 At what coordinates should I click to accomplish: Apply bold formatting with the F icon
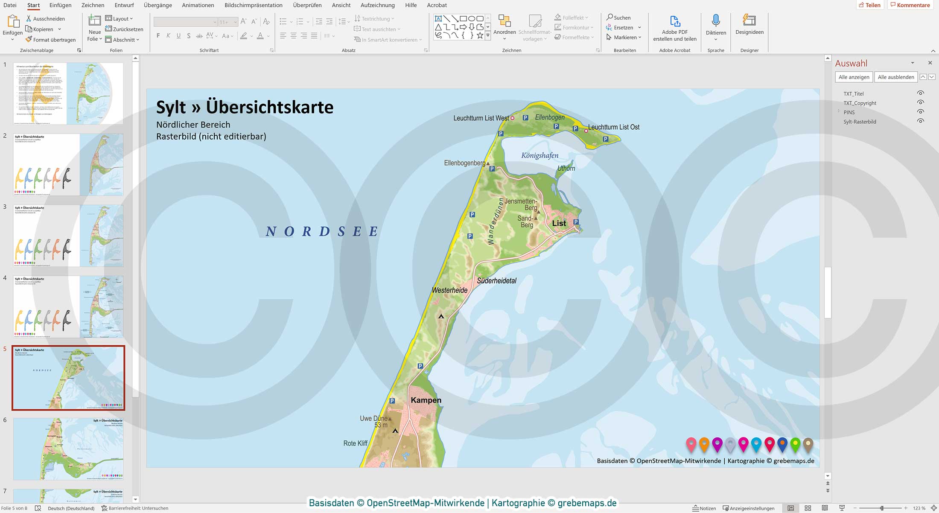(158, 36)
